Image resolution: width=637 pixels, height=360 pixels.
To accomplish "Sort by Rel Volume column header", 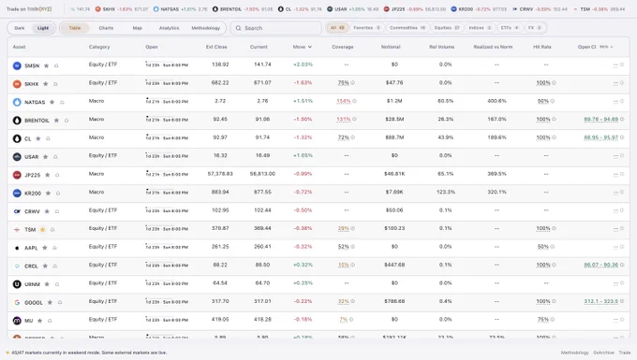I will click(442, 47).
